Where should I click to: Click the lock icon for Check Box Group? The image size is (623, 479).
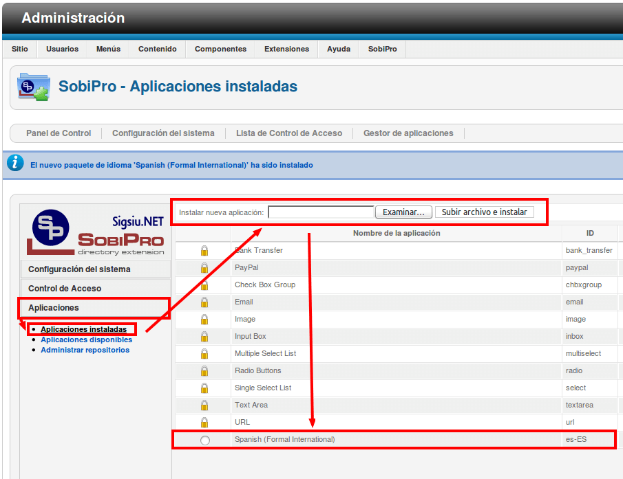click(x=204, y=285)
